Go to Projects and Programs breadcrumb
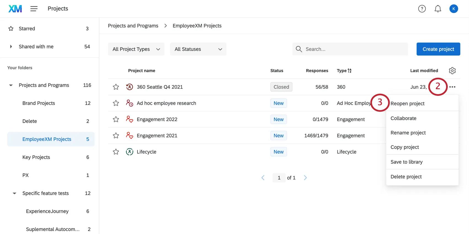The image size is (469, 234). [133, 26]
